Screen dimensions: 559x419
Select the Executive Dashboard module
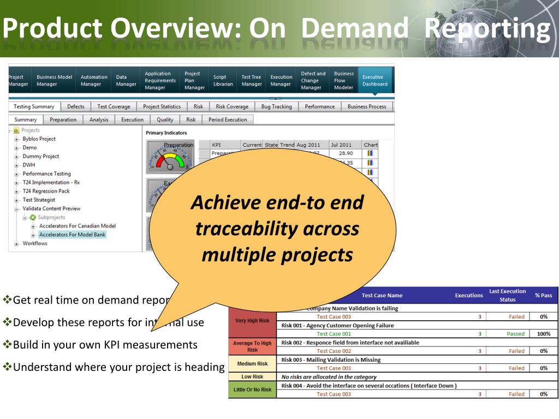pyautogui.click(x=374, y=81)
